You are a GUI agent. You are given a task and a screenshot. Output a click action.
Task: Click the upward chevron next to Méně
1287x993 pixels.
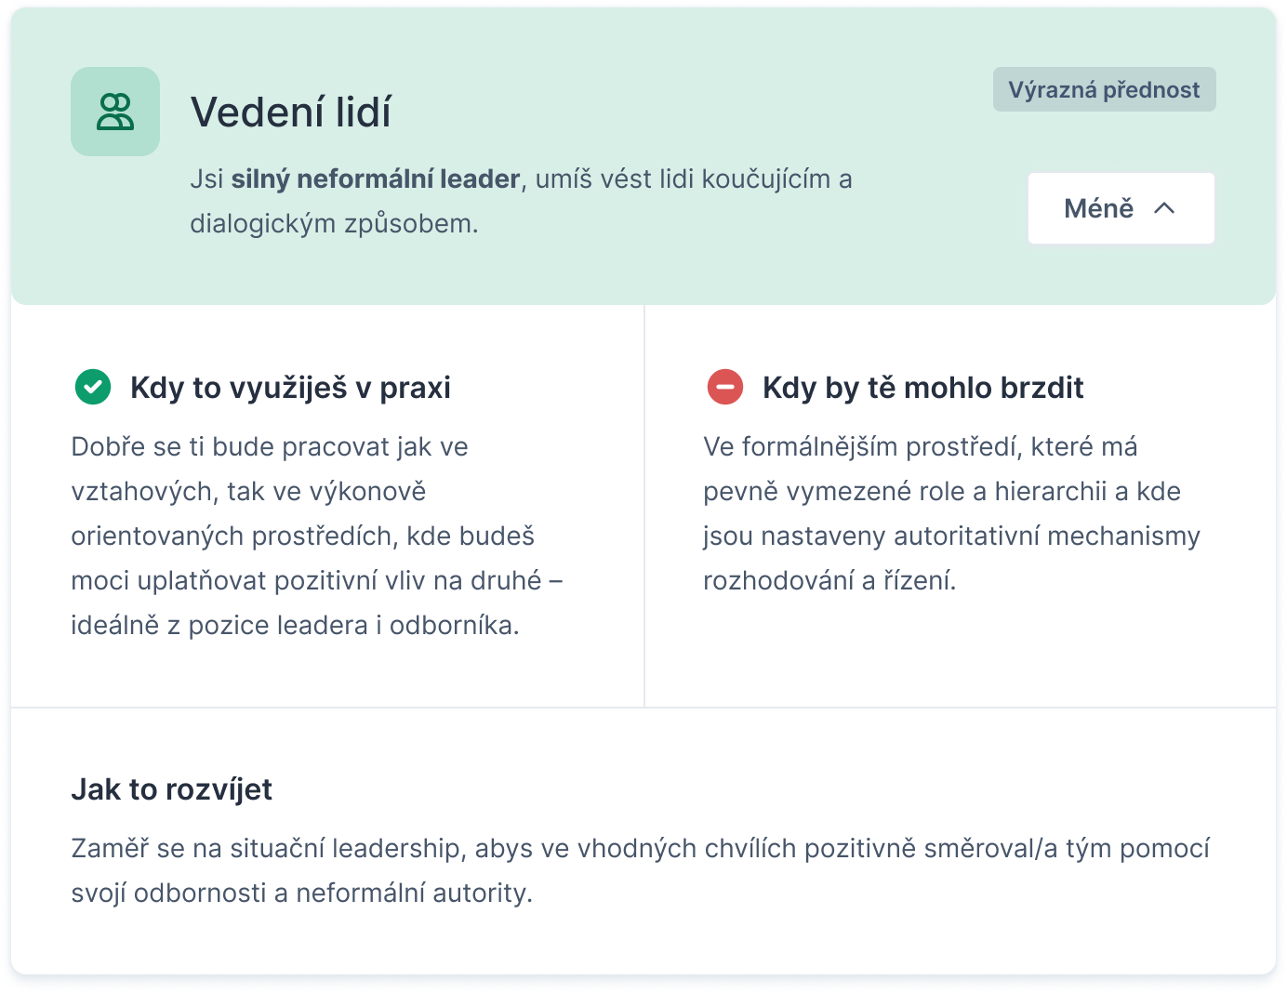1164,208
